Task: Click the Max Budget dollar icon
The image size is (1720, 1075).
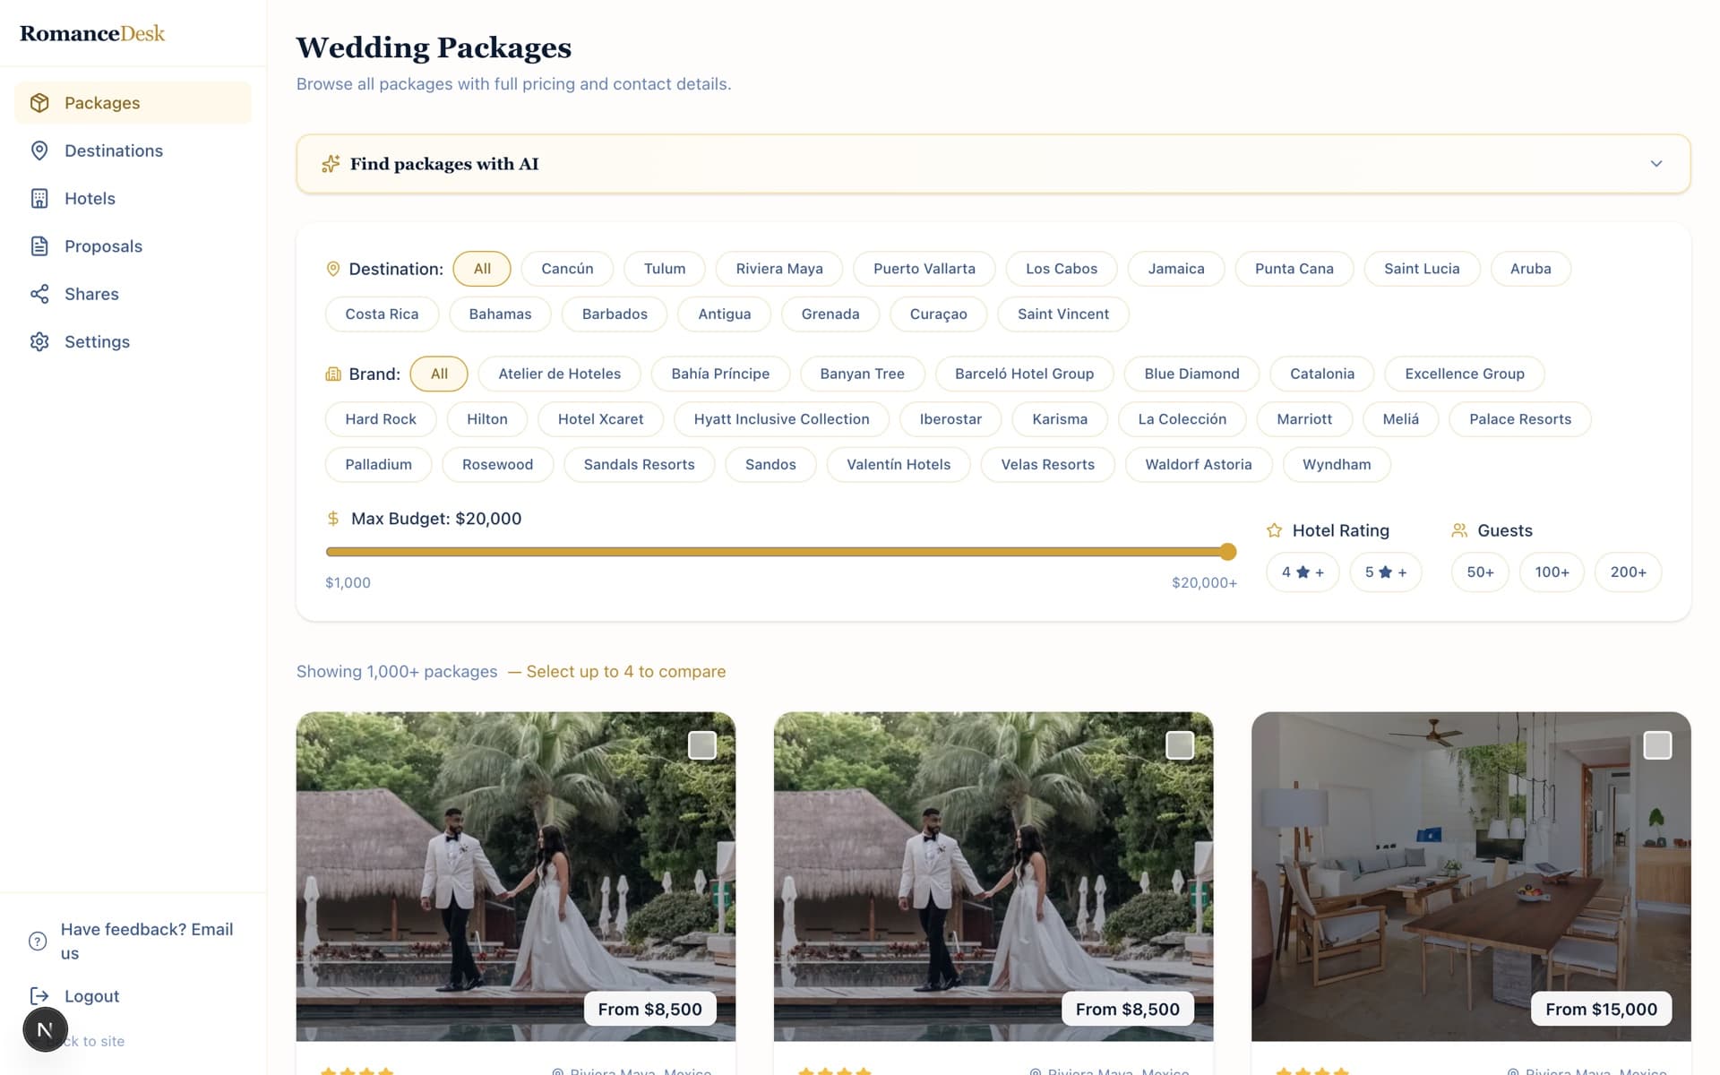Action: click(333, 519)
